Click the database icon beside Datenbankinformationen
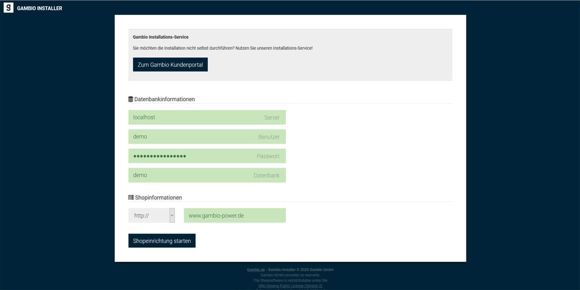 click(130, 99)
